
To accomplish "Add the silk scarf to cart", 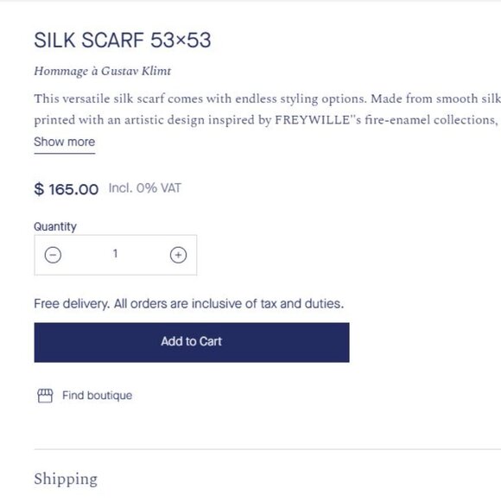I will (x=192, y=342).
